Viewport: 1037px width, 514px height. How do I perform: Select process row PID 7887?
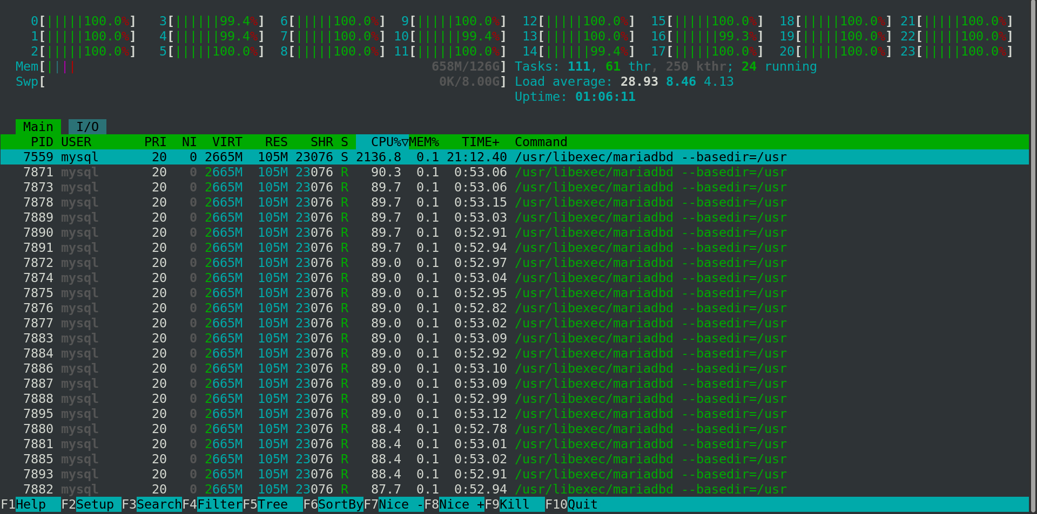(x=515, y=383)
